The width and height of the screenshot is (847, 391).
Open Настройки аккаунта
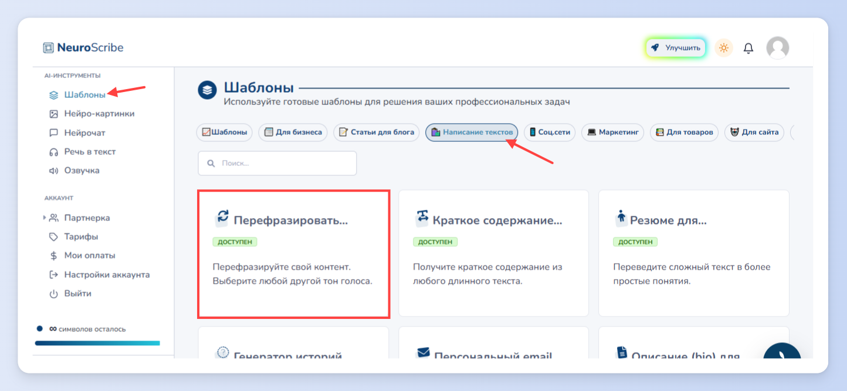(x=107, y=274)
